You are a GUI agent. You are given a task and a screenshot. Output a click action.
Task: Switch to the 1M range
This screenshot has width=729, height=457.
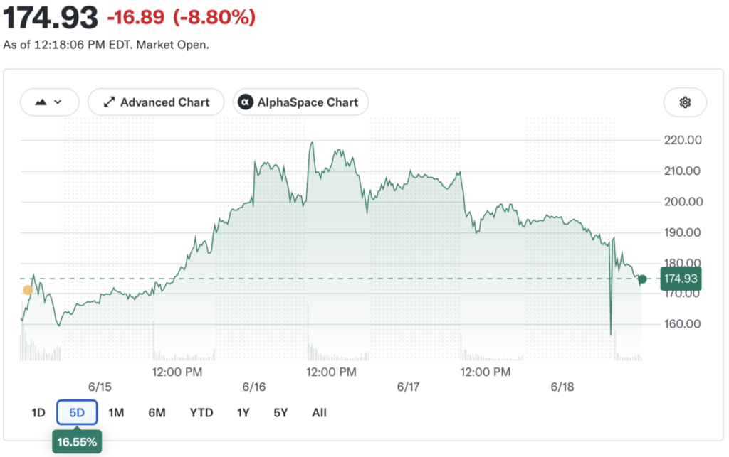pyautogui.click(x=116, y=412)
